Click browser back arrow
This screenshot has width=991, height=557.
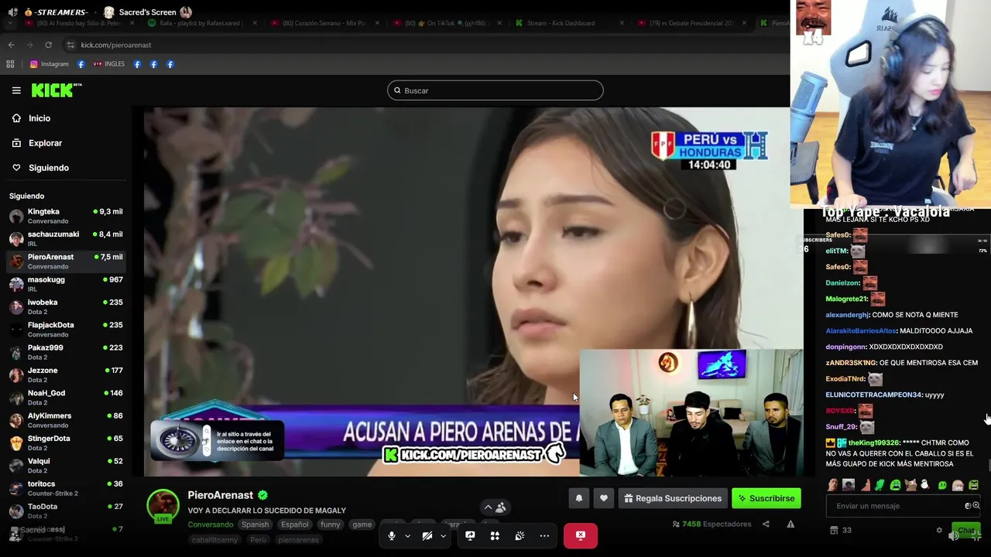point(12,45)
